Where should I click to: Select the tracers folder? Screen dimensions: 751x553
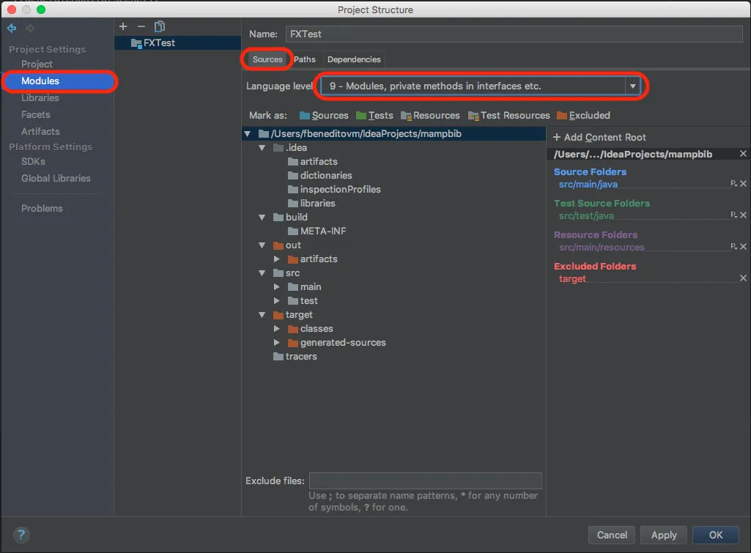pos(295,356)
